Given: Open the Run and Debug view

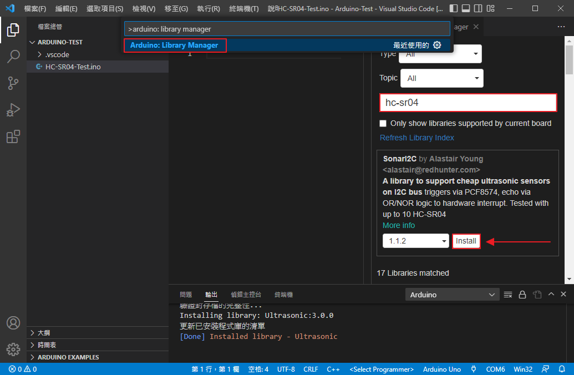Looking at the screenshot, I should pos(13,110).
